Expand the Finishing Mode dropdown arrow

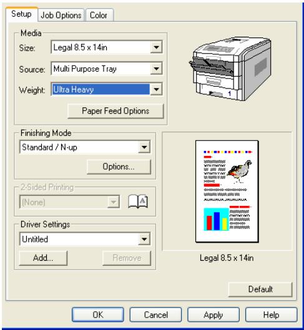[144, 147]
